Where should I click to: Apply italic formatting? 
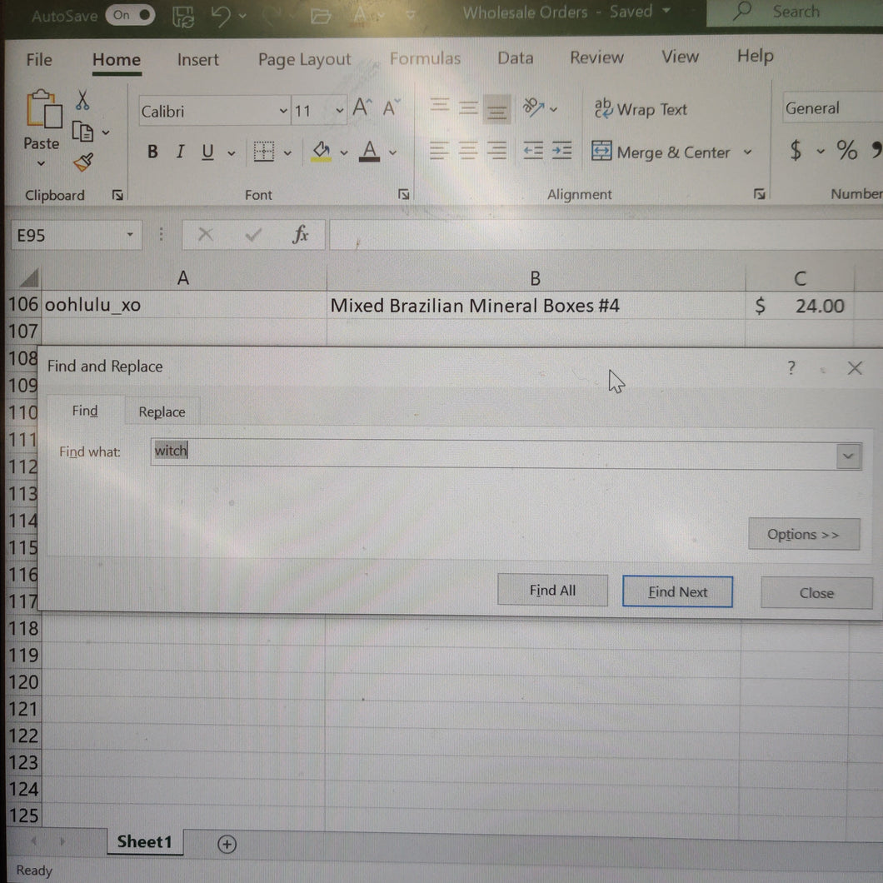point(180,152)
